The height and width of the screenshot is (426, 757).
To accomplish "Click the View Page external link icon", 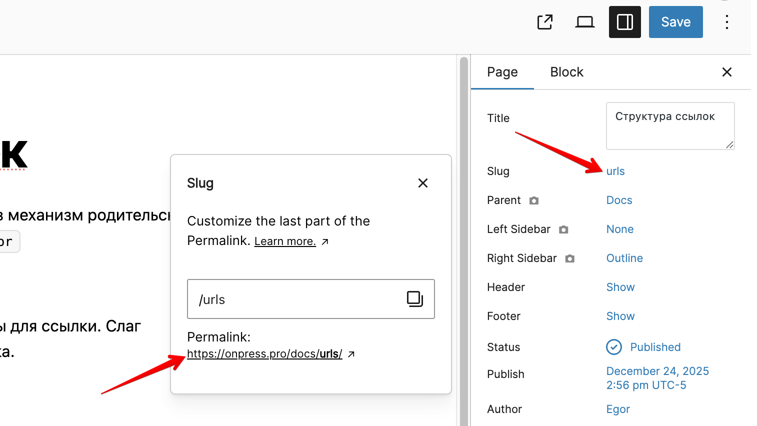I will click(545, 22).
